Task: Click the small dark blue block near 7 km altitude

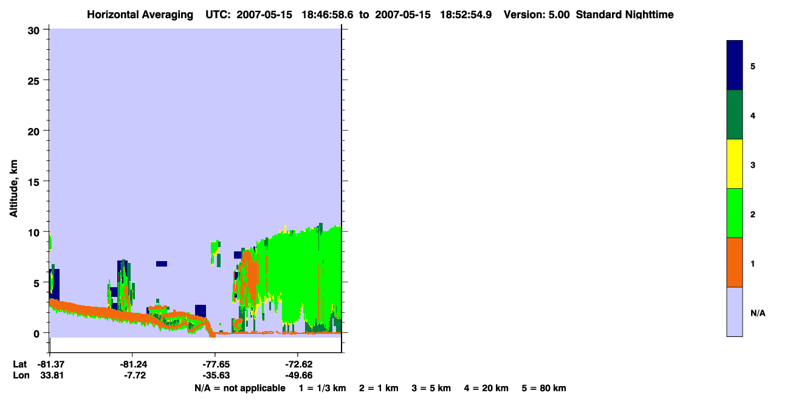Action: 161,264
